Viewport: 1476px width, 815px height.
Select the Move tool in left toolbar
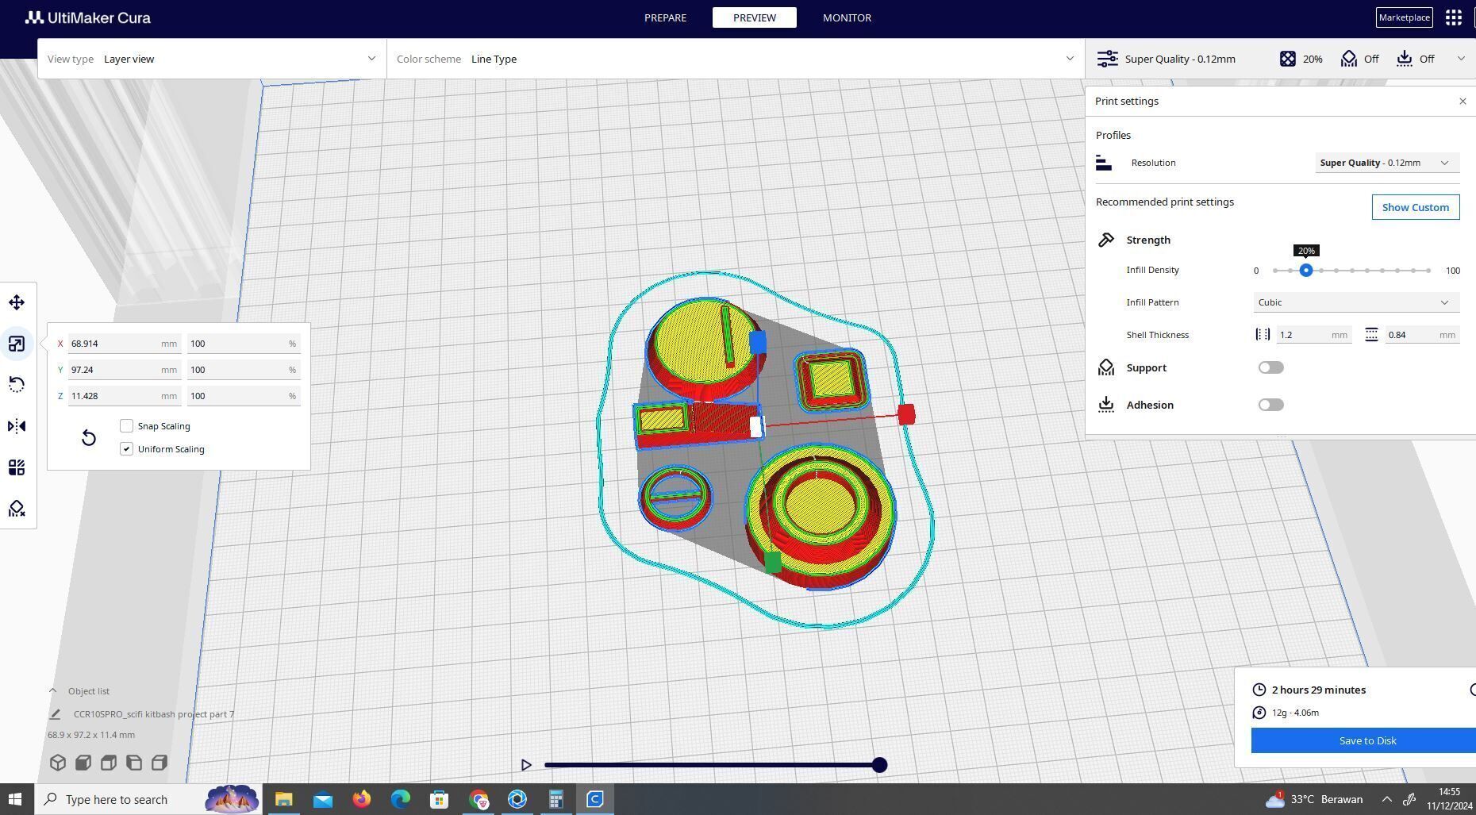pos(17,302)
